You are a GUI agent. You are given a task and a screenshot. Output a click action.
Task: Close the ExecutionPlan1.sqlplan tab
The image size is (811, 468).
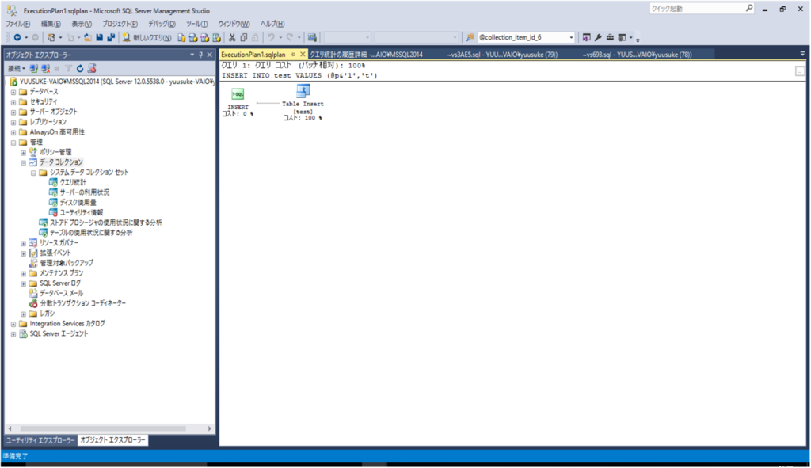coord(303,55)
